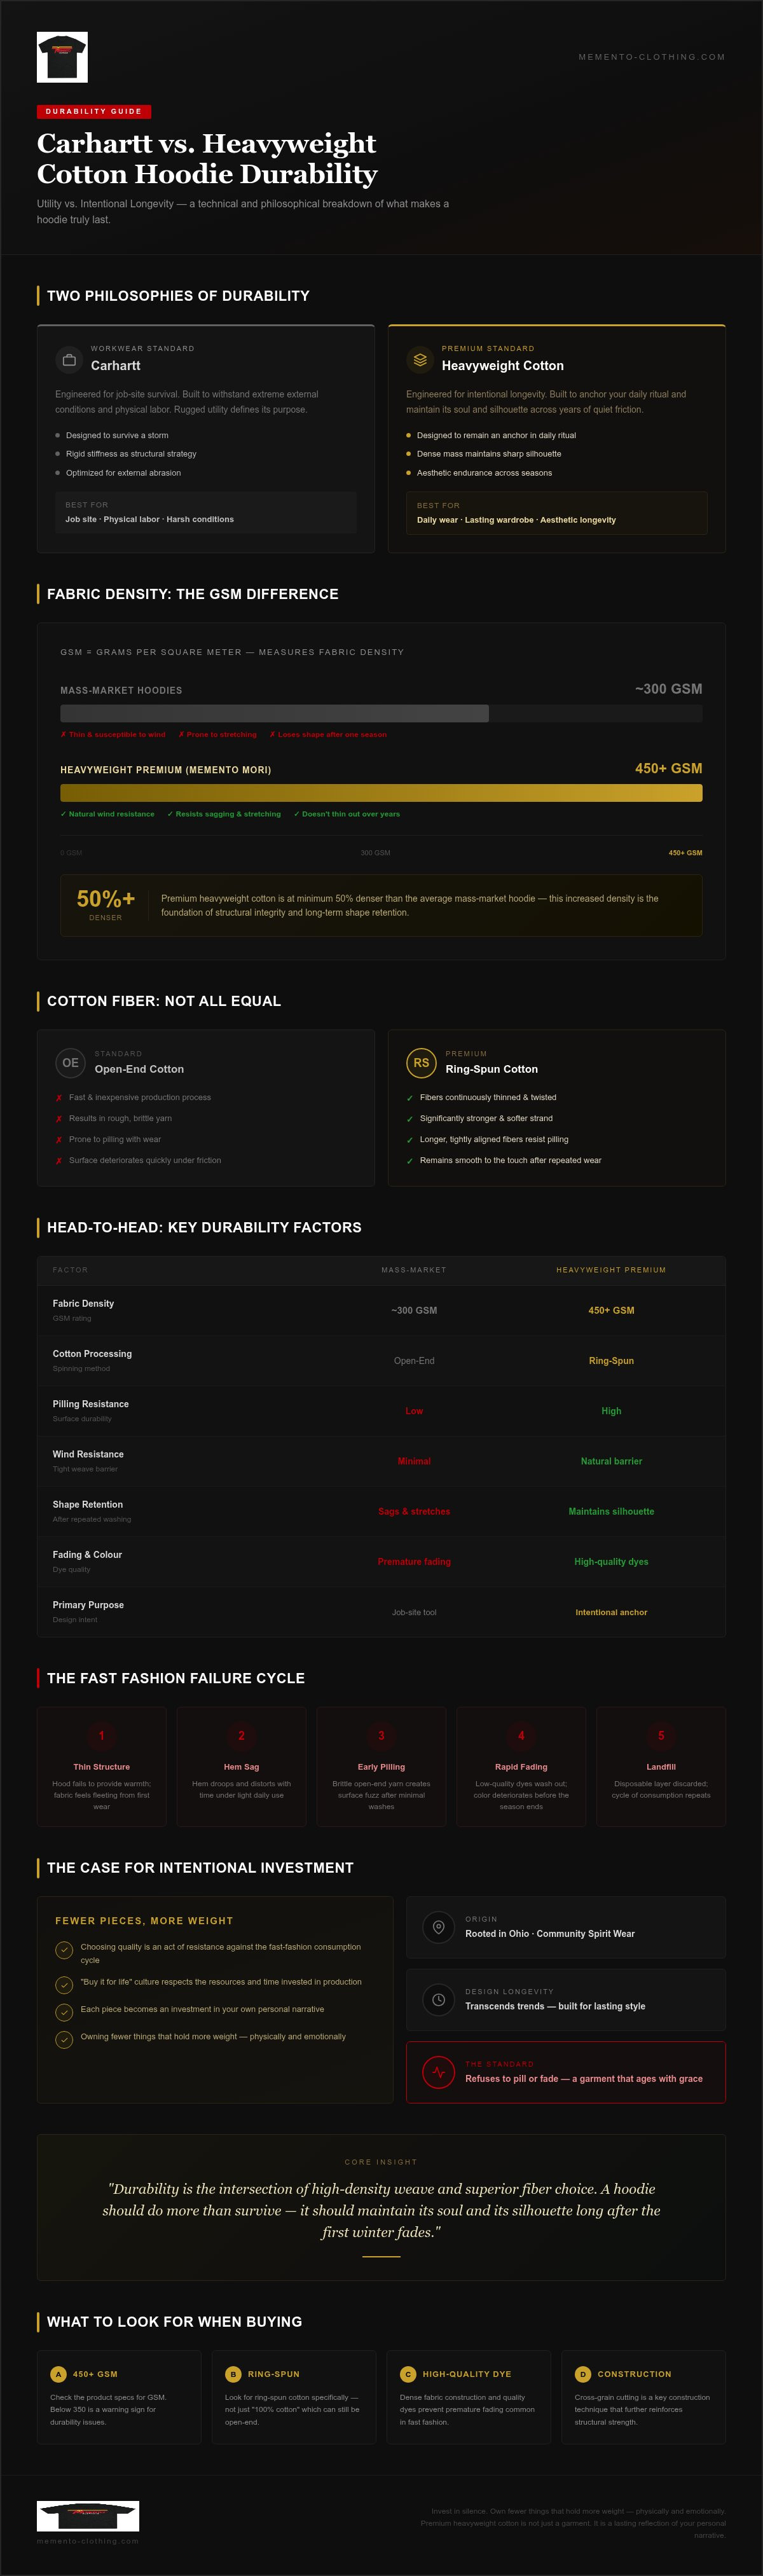This screenshot has width=763, height=2576.
Task: Select the OE Open-End Cotton badge
Action: 70,1063
